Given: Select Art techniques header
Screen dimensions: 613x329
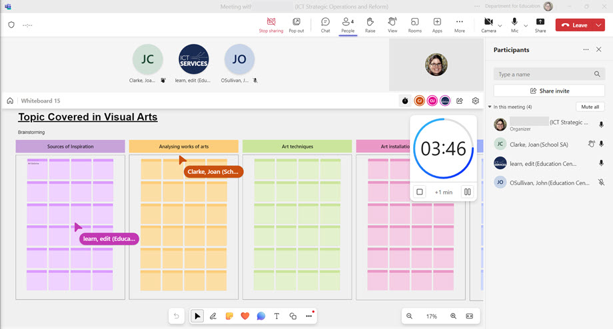Looking at the screenshot, I should click(x=297, y=147).
